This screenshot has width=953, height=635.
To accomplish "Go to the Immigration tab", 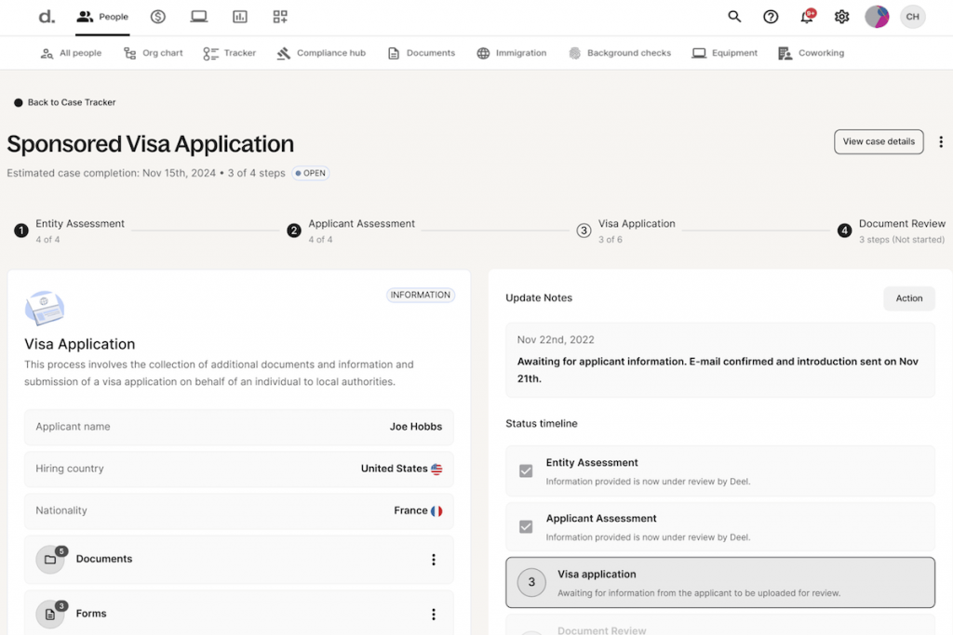I will point(511,53).
